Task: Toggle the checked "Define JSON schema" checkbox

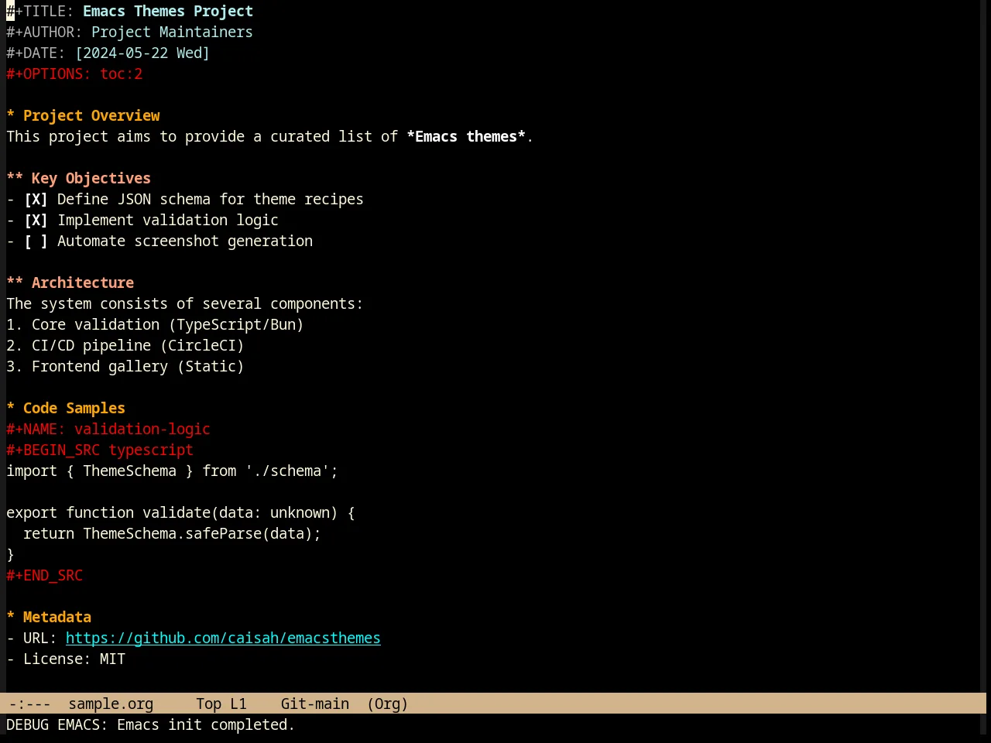Action: [x=36, y=199]
